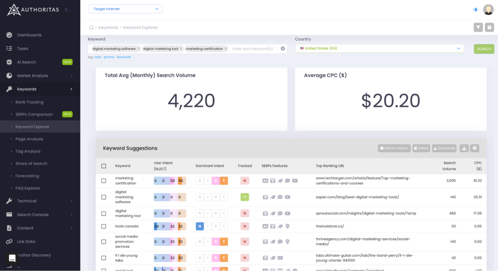Check 'social media promotion services' row checkbox
The height and width of the screenshot is (271, 498).
[104, 242]
